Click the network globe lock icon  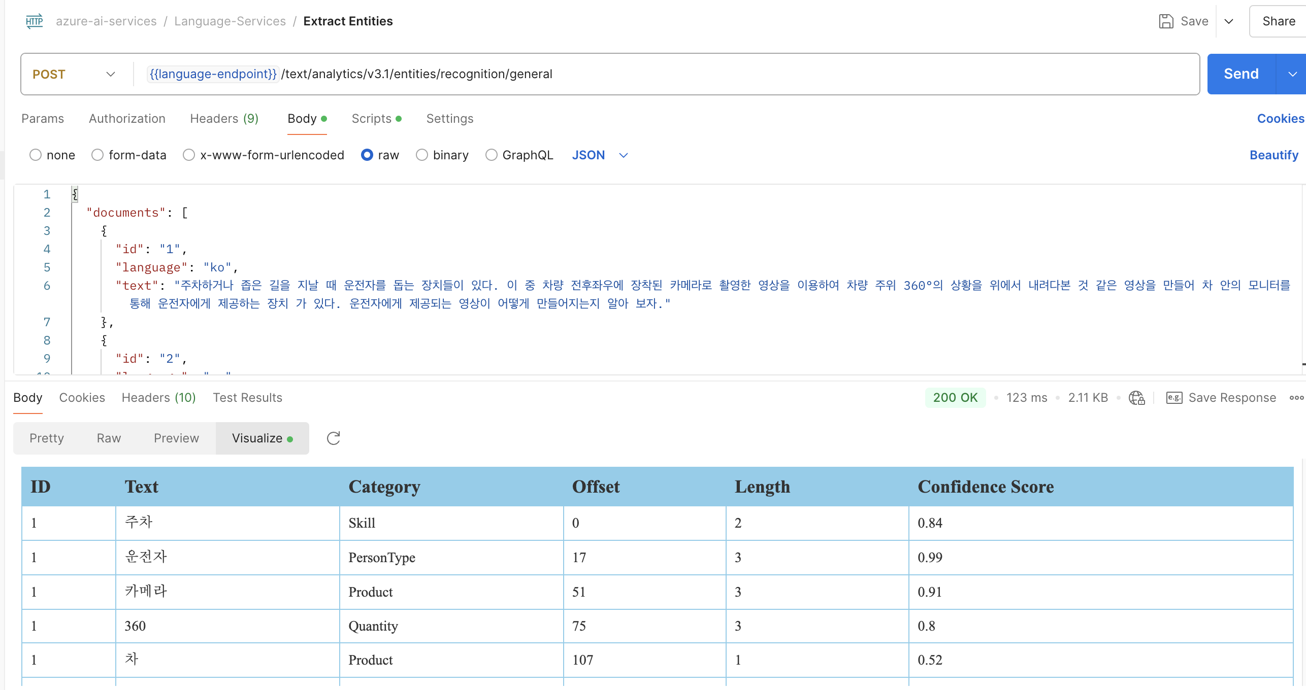(x=1136, y=398)
